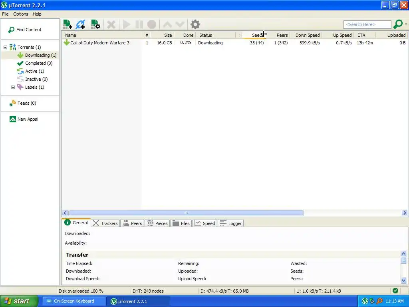Sort by the Done column header

185,35
